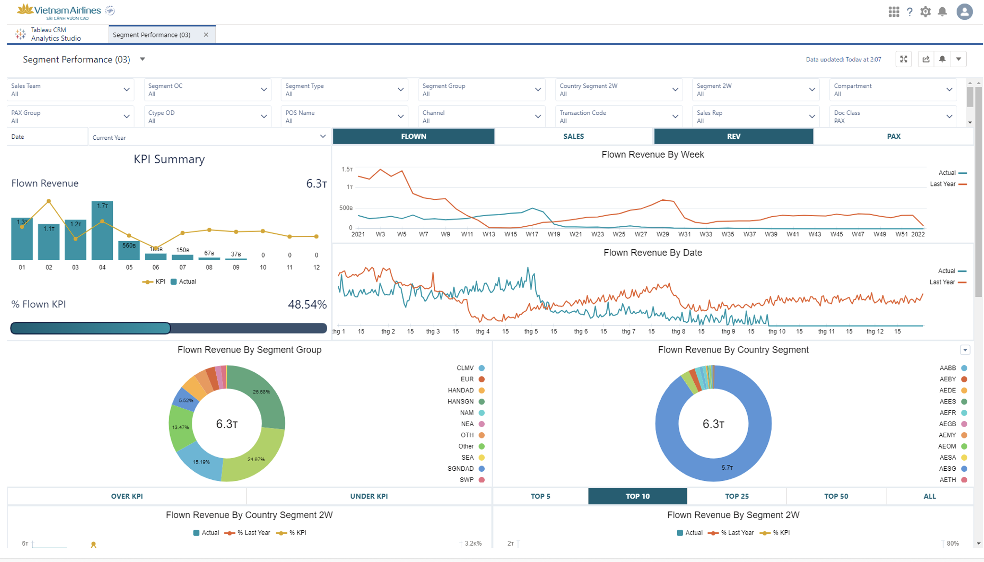984x562 pixels.
Task: Open the POS Name filter
Action: [x=344, y=117]
